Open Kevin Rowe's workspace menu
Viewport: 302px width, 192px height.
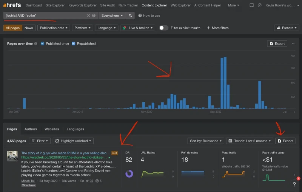[x=282, y=5]
